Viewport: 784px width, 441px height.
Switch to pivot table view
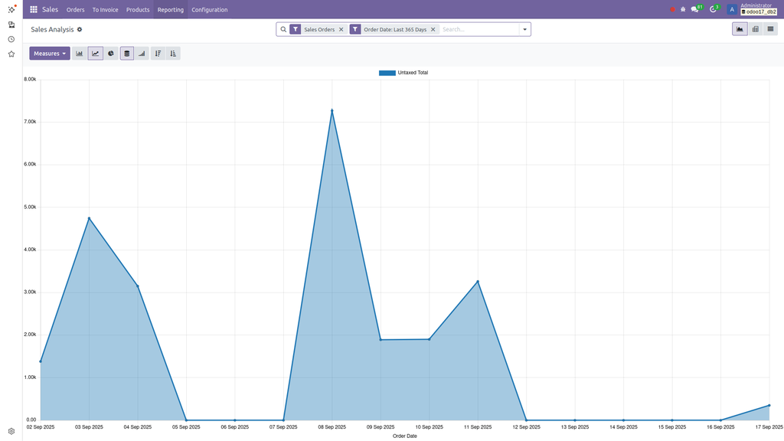tap(755, 29)
